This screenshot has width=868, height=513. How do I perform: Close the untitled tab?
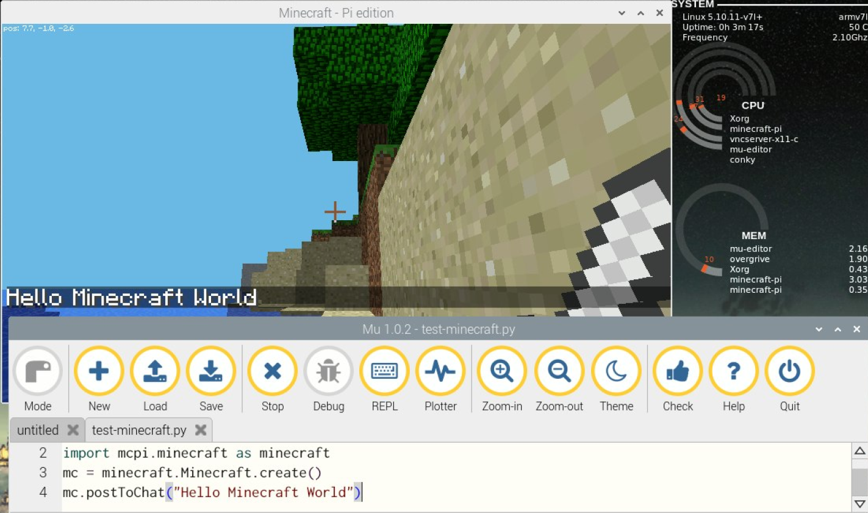tap(73, 430)
